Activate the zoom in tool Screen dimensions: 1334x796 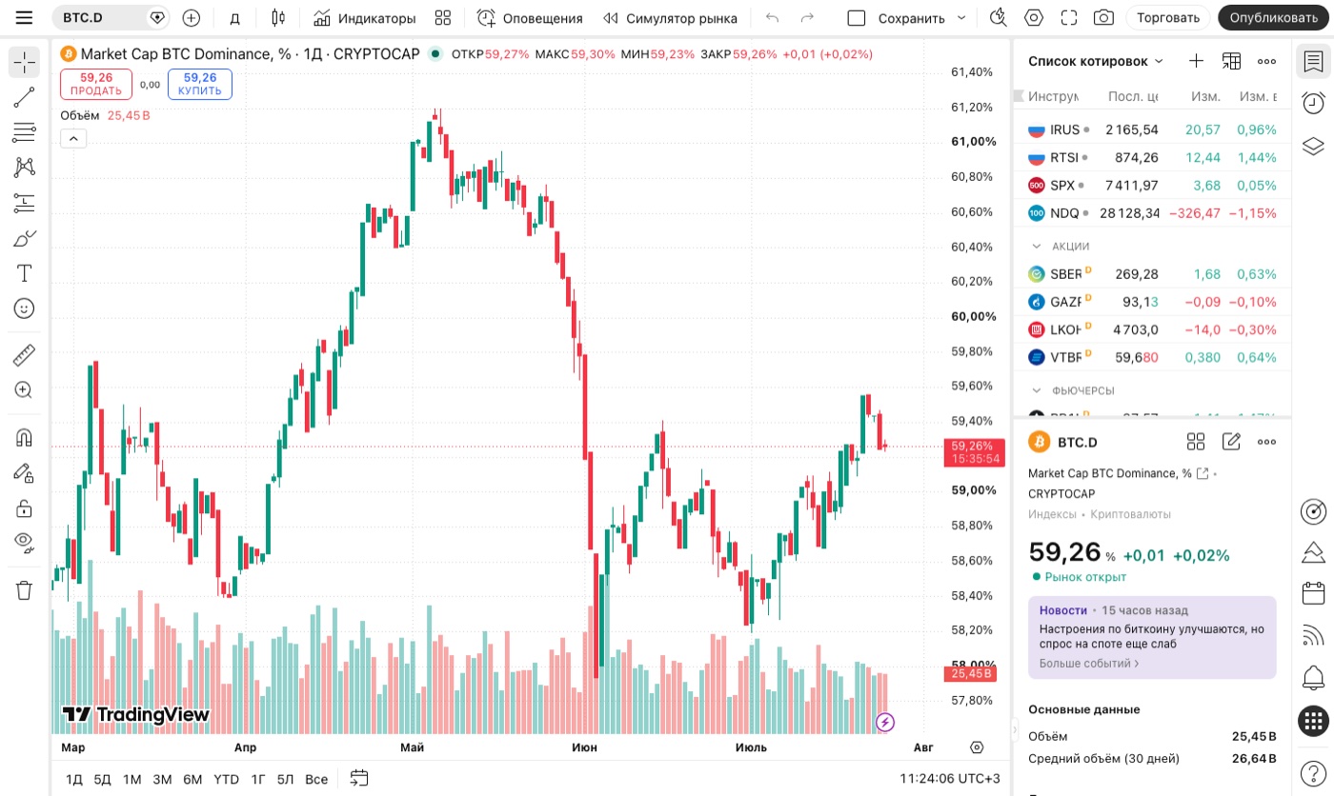click(x=24, y=389)
